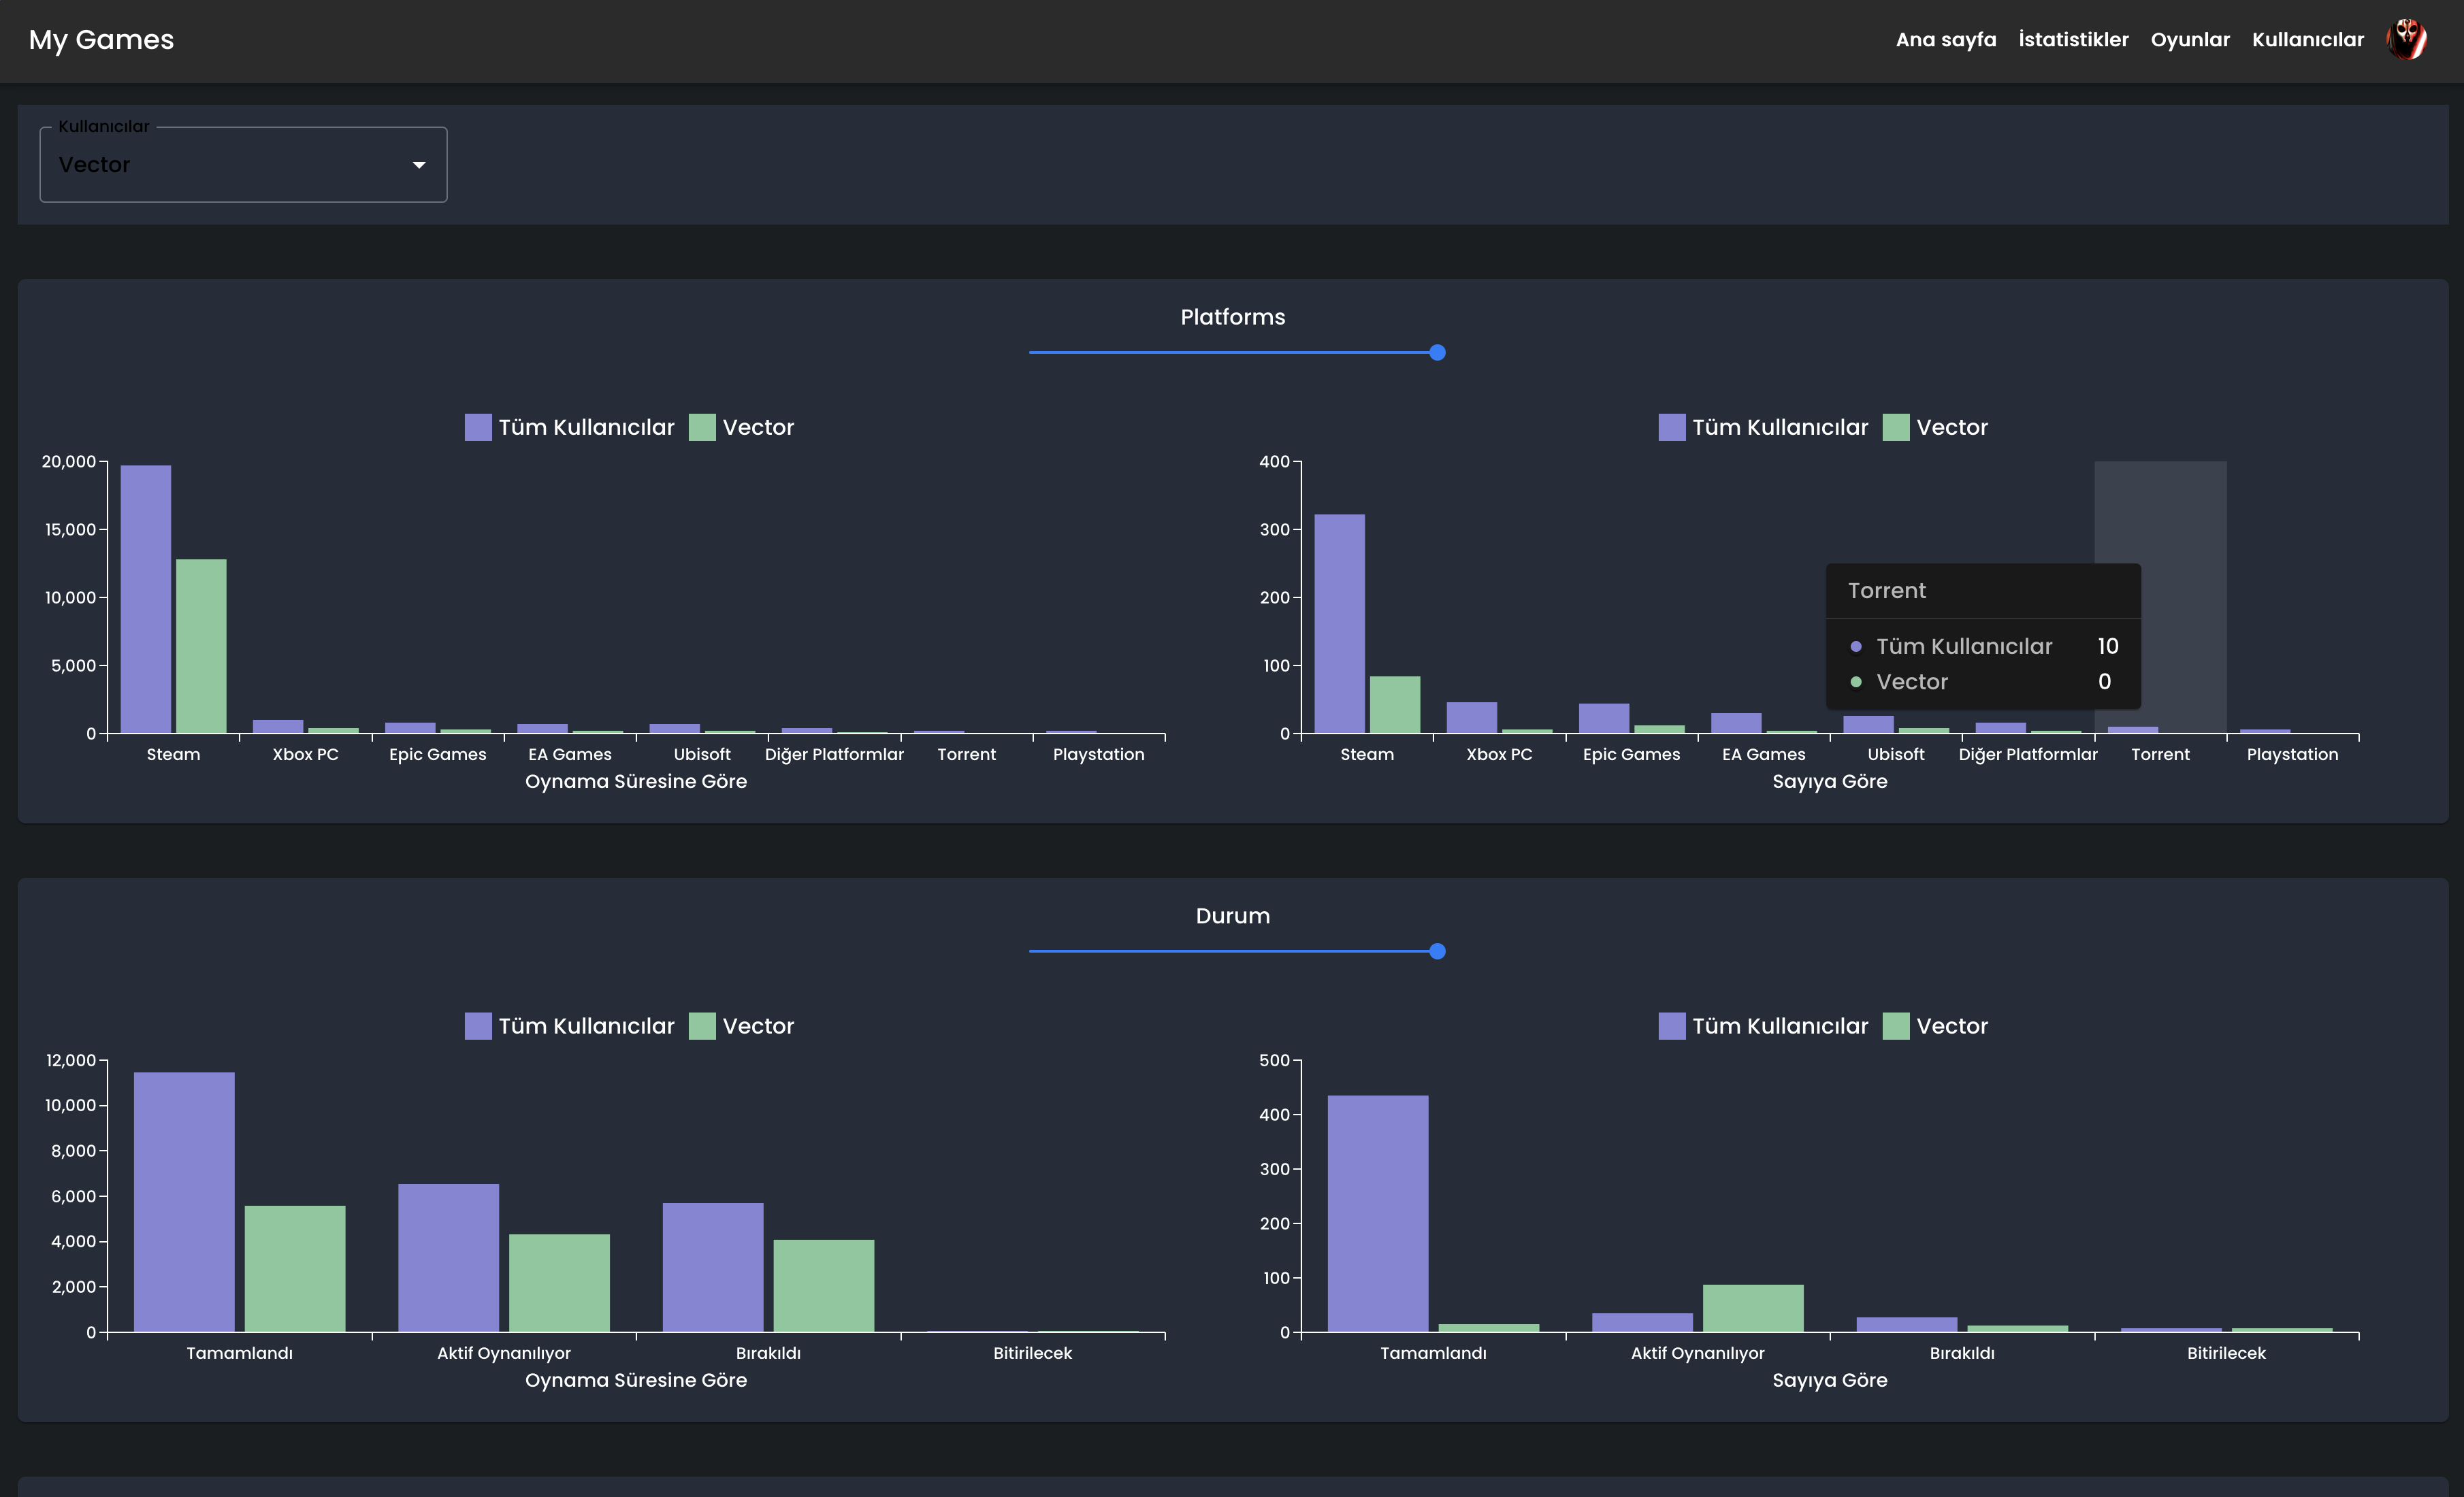This screenshot has width=2464, height=1497.
Task: Click Bırakıldı green bar in Durum playtime chart
Action: [824, 1286]
